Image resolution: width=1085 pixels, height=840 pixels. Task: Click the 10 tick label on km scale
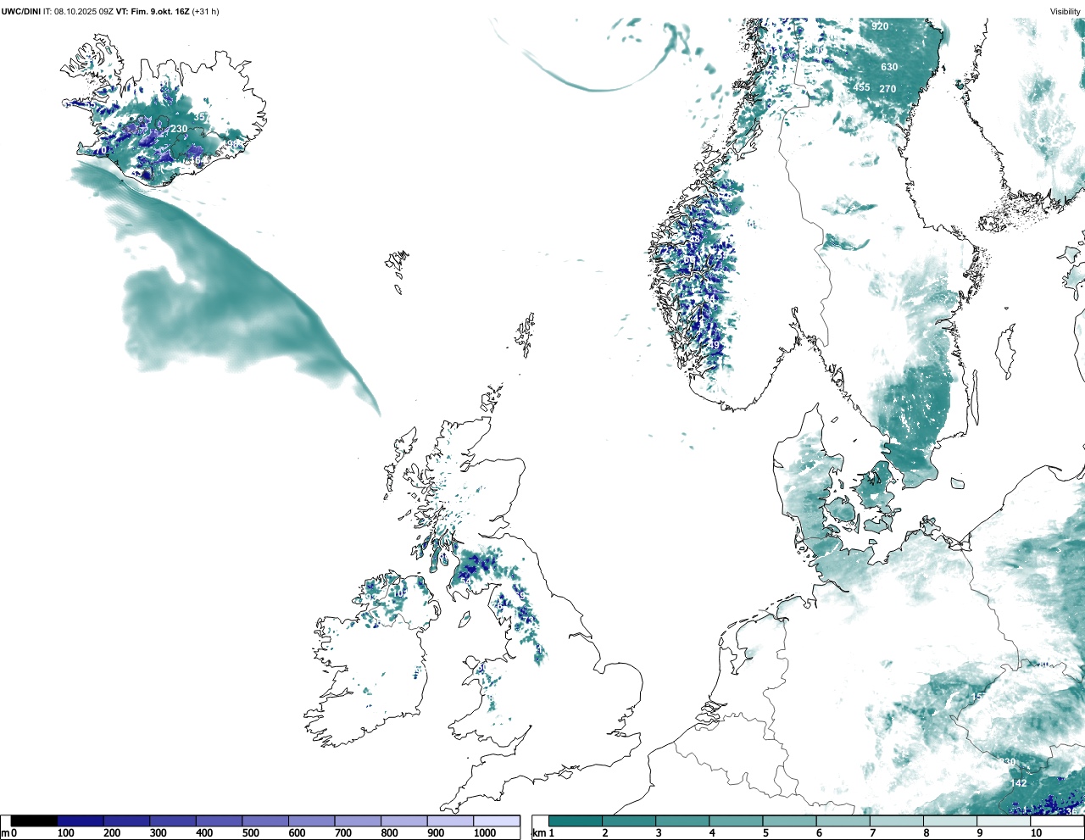coord(1036,833)
